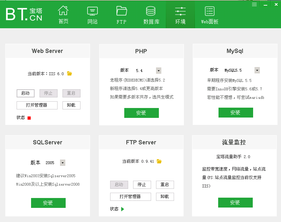Click text 宝塔流量助手 2.0

233,157
